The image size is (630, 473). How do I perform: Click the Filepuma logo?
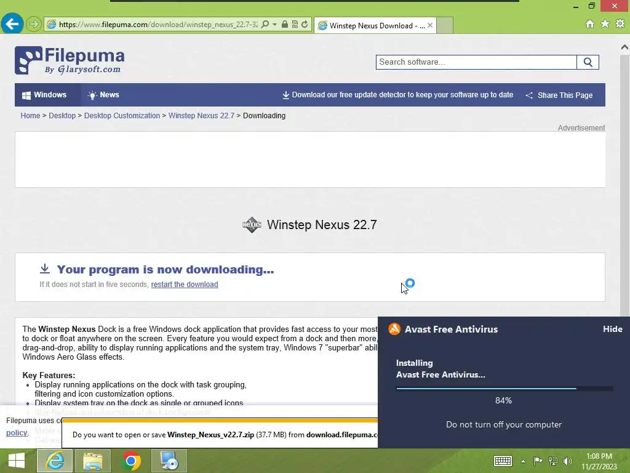[x=70, y=60]
